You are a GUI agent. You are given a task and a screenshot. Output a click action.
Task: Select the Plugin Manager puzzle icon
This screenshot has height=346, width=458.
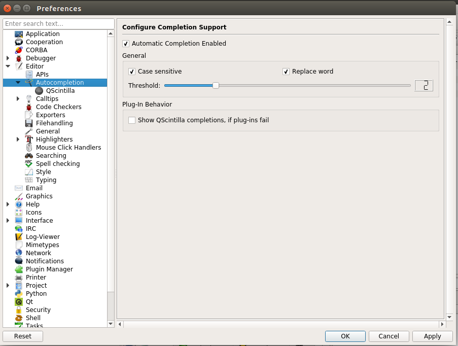click(x=19, y=269)
